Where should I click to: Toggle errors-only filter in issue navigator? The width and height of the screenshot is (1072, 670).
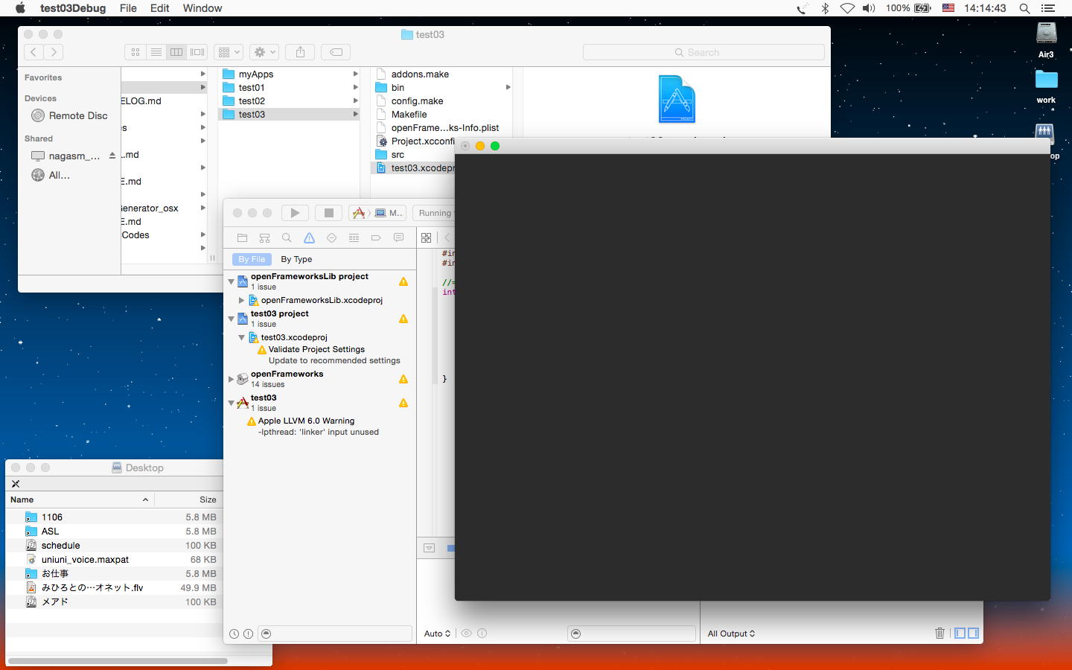tap(248, 634)
